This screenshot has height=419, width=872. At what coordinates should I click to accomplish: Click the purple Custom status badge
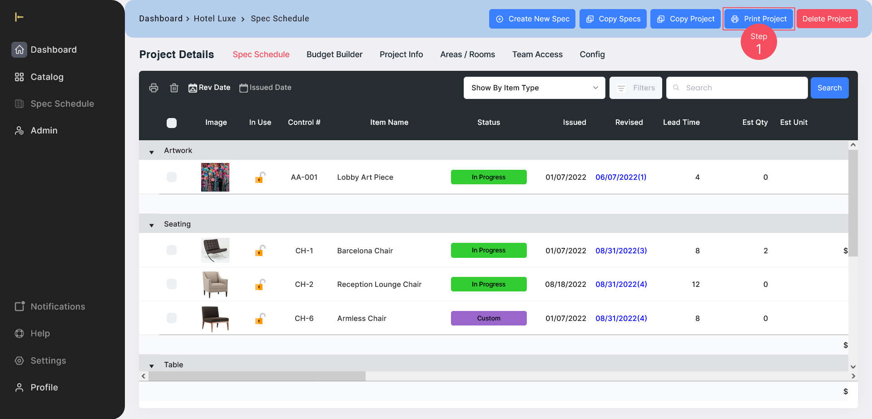[489, 318]
